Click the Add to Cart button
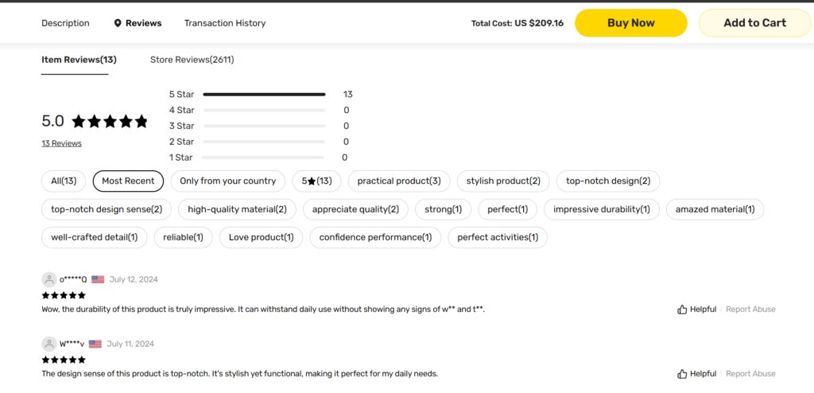Image resolution: width=814 pixels, height=393 pixels. tap(755, 23)
